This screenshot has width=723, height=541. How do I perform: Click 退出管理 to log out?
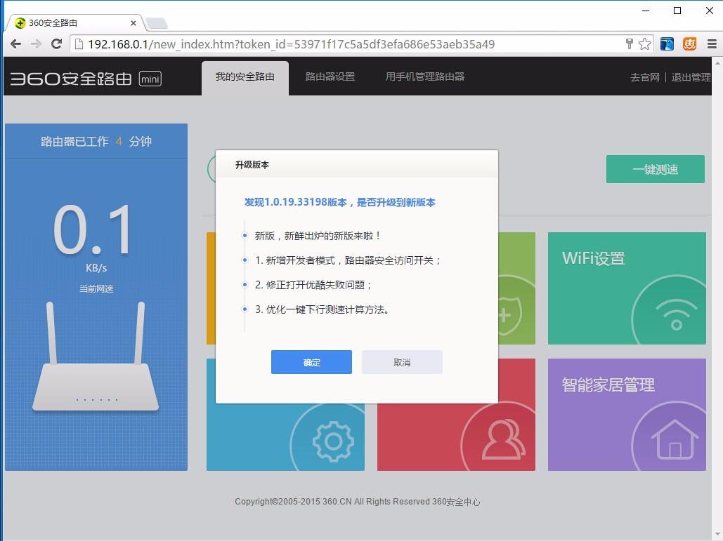[691, 77]
